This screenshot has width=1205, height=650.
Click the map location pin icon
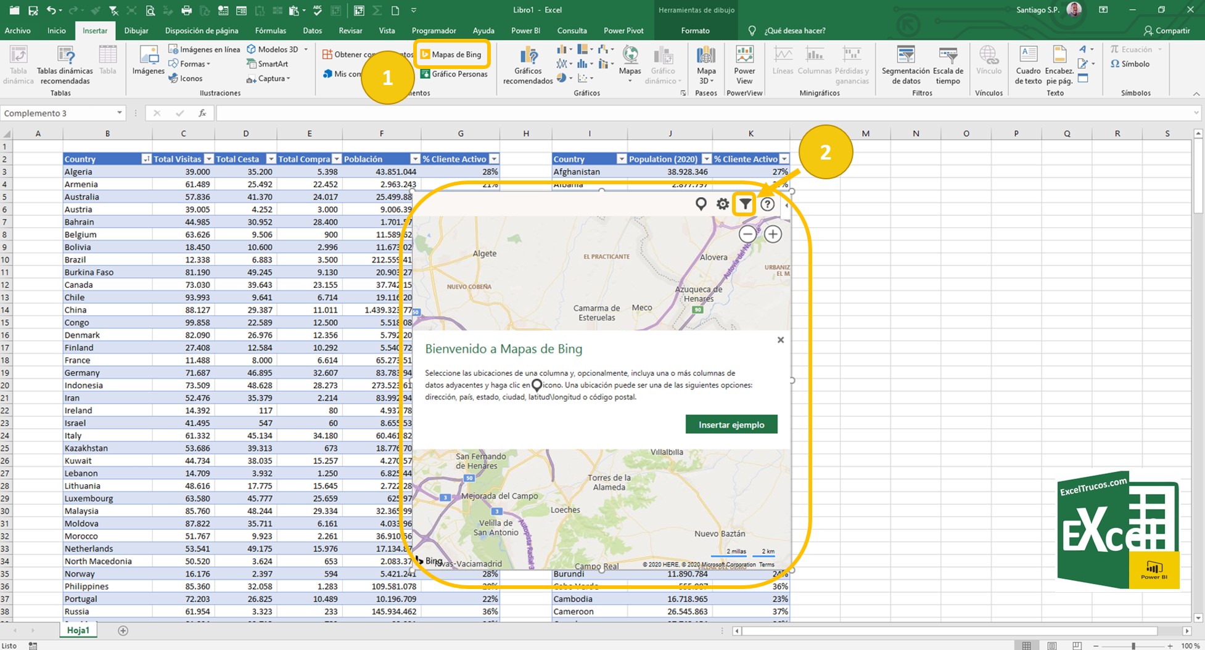(x=701, y=204)
